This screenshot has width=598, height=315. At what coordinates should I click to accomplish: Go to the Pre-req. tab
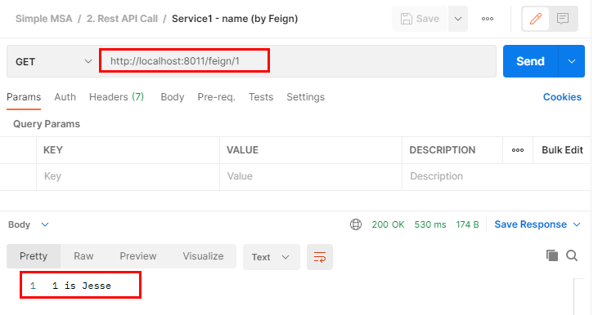coord(216,97)
